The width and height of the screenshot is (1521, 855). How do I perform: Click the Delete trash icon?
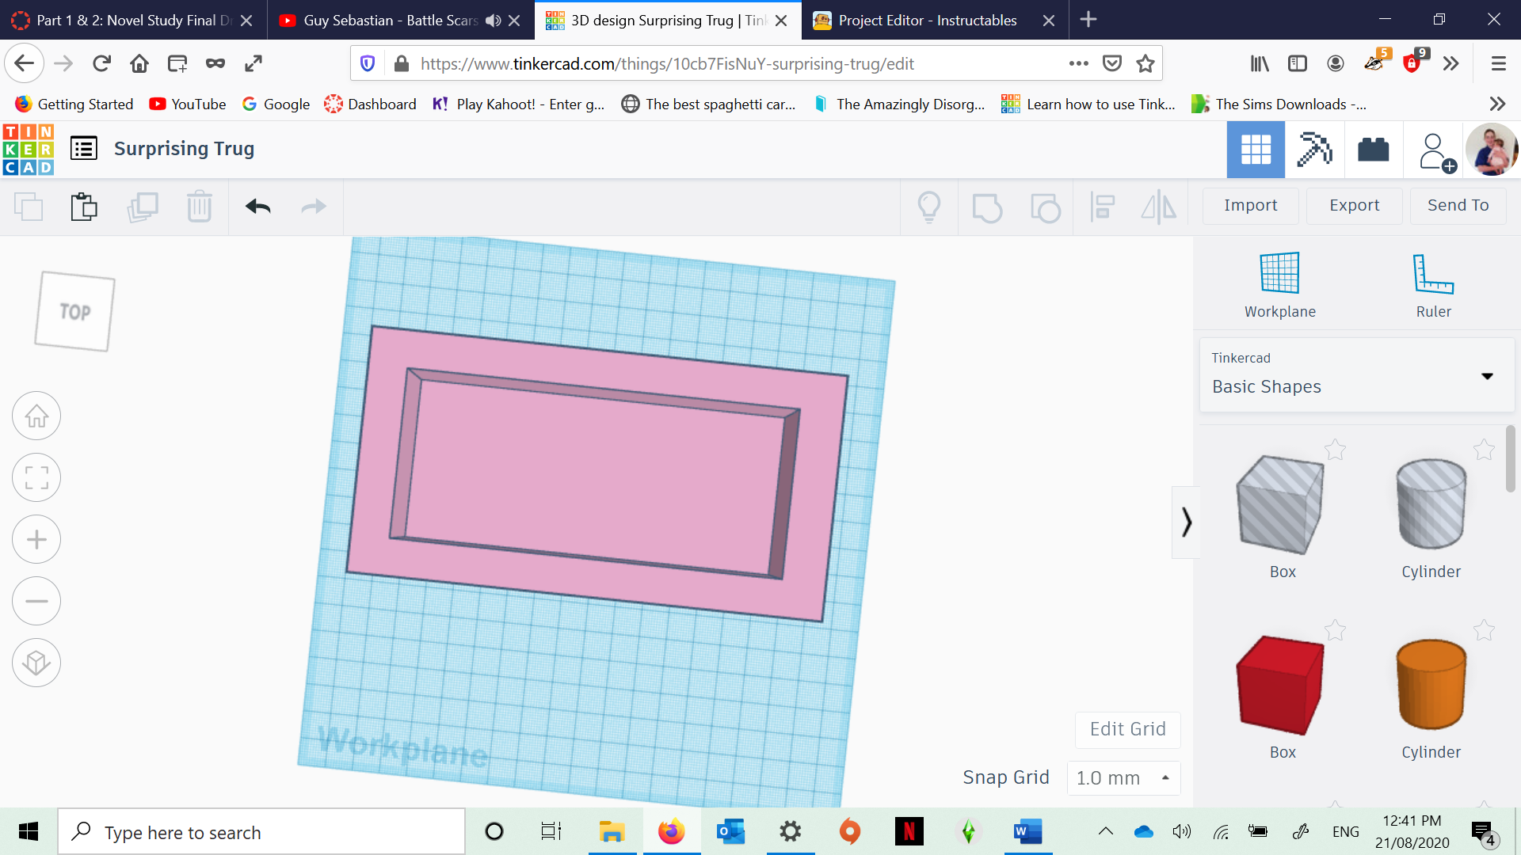(x=199, y=207)
